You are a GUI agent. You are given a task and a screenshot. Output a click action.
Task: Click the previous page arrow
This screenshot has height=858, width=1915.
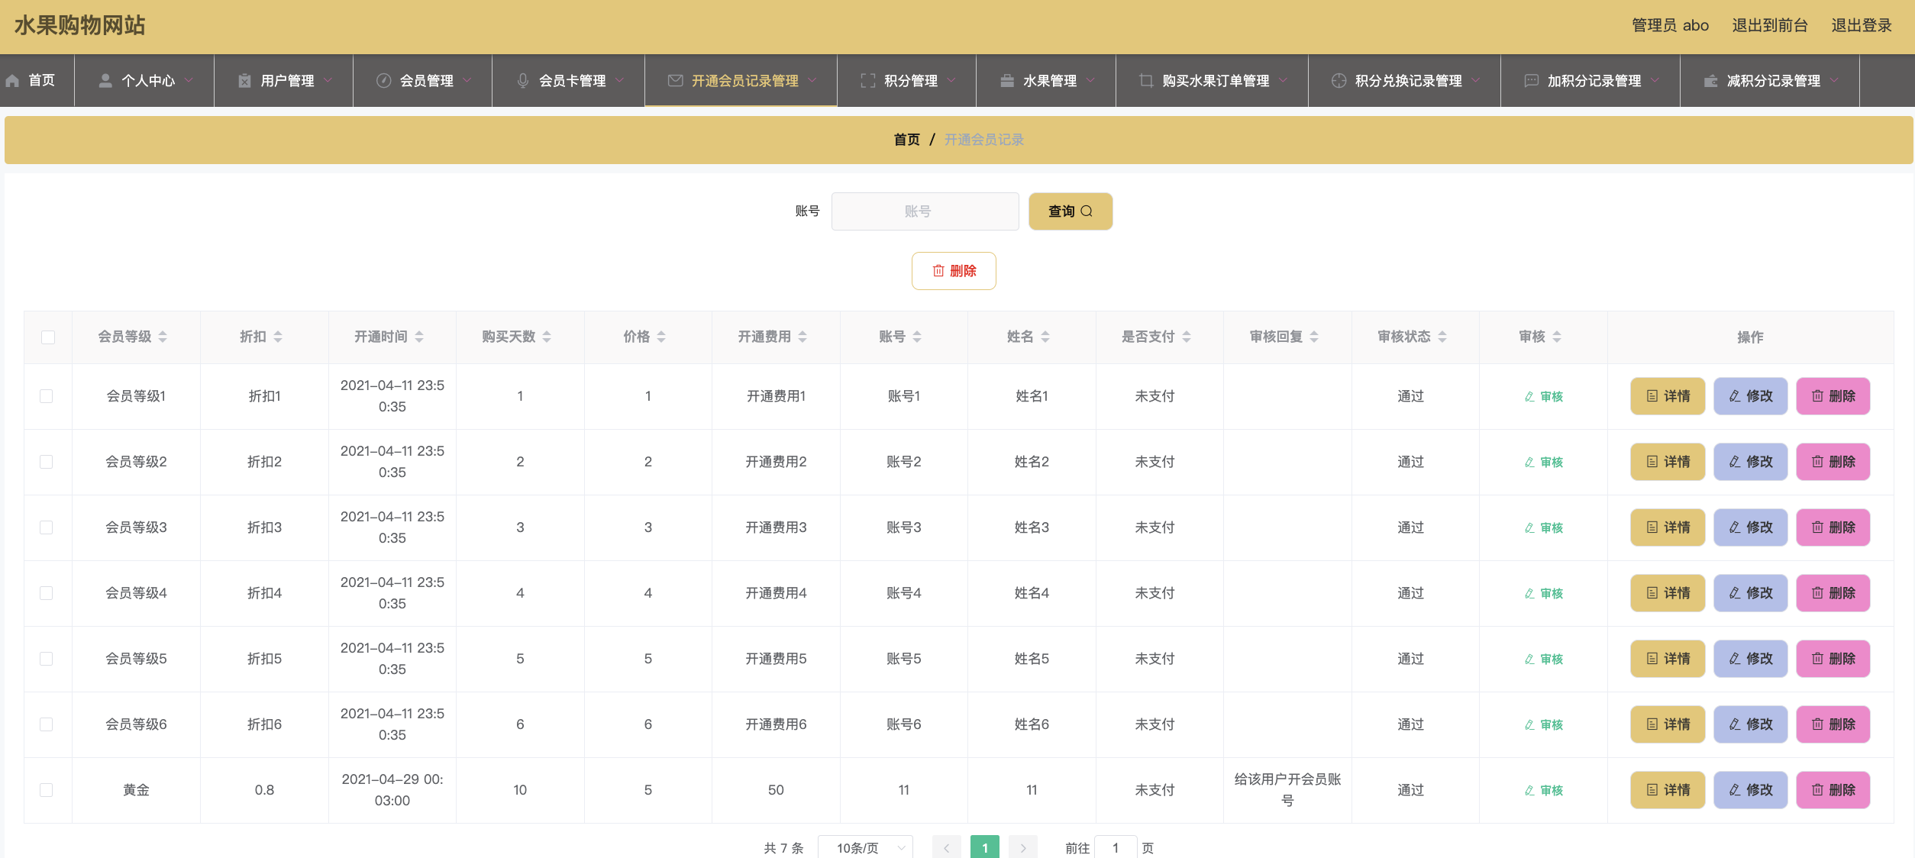click(947, 847)
